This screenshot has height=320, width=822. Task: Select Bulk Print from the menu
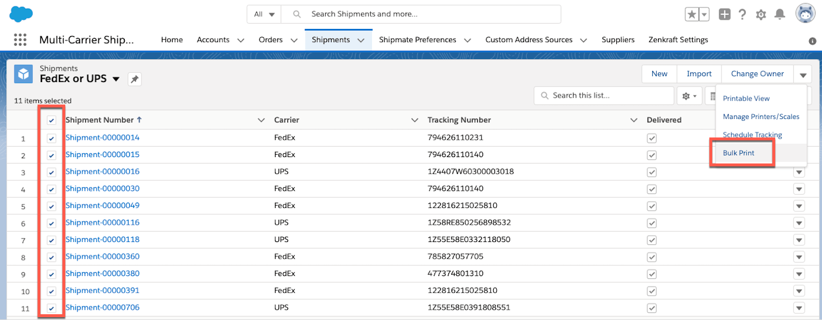[738, 153]
